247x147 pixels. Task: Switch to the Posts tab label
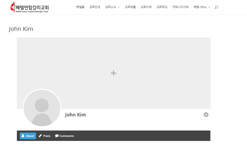click(47, 136)
